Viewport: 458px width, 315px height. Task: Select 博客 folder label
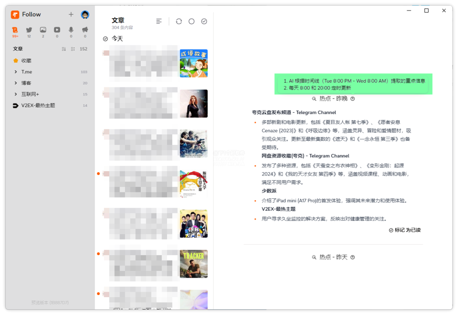[x=26, y=83]
